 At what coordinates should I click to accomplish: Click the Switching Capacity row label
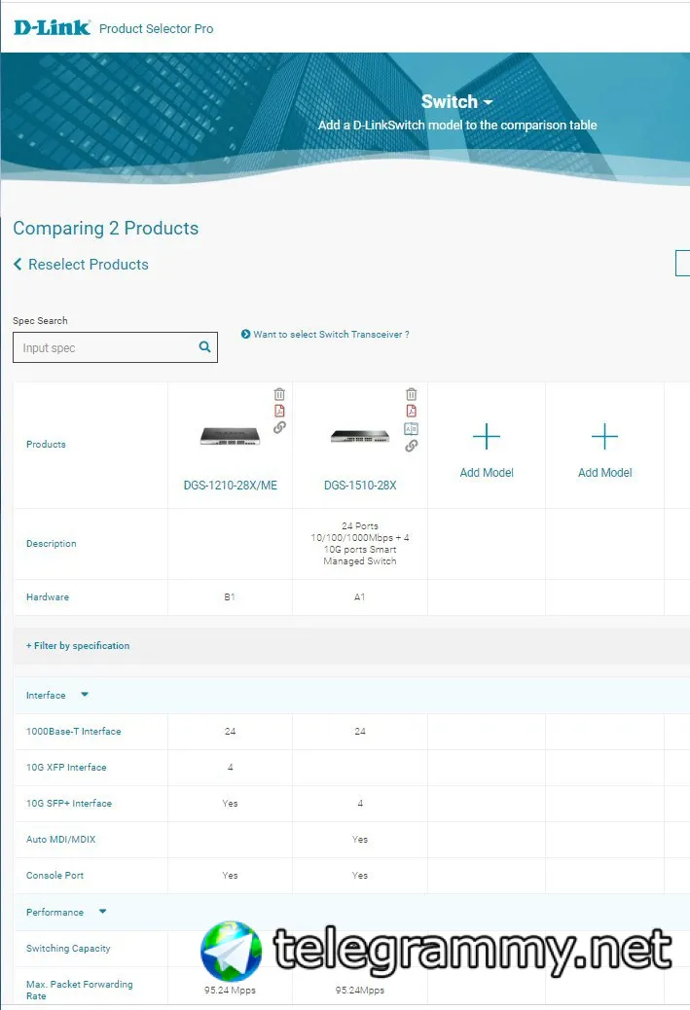point(68,948)
